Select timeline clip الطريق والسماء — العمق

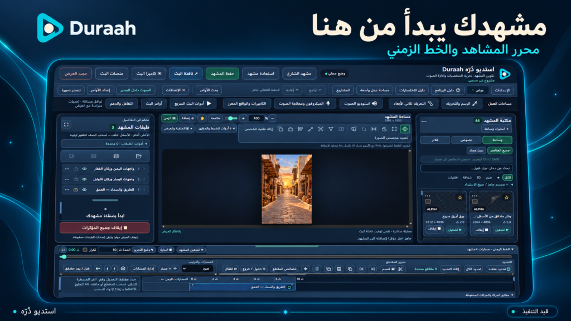point(243,287)
